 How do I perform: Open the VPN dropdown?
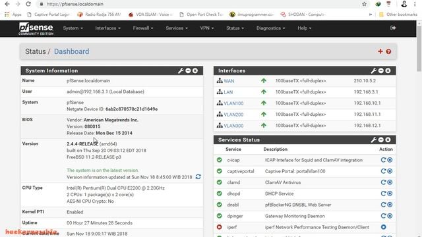pos(206,28)
